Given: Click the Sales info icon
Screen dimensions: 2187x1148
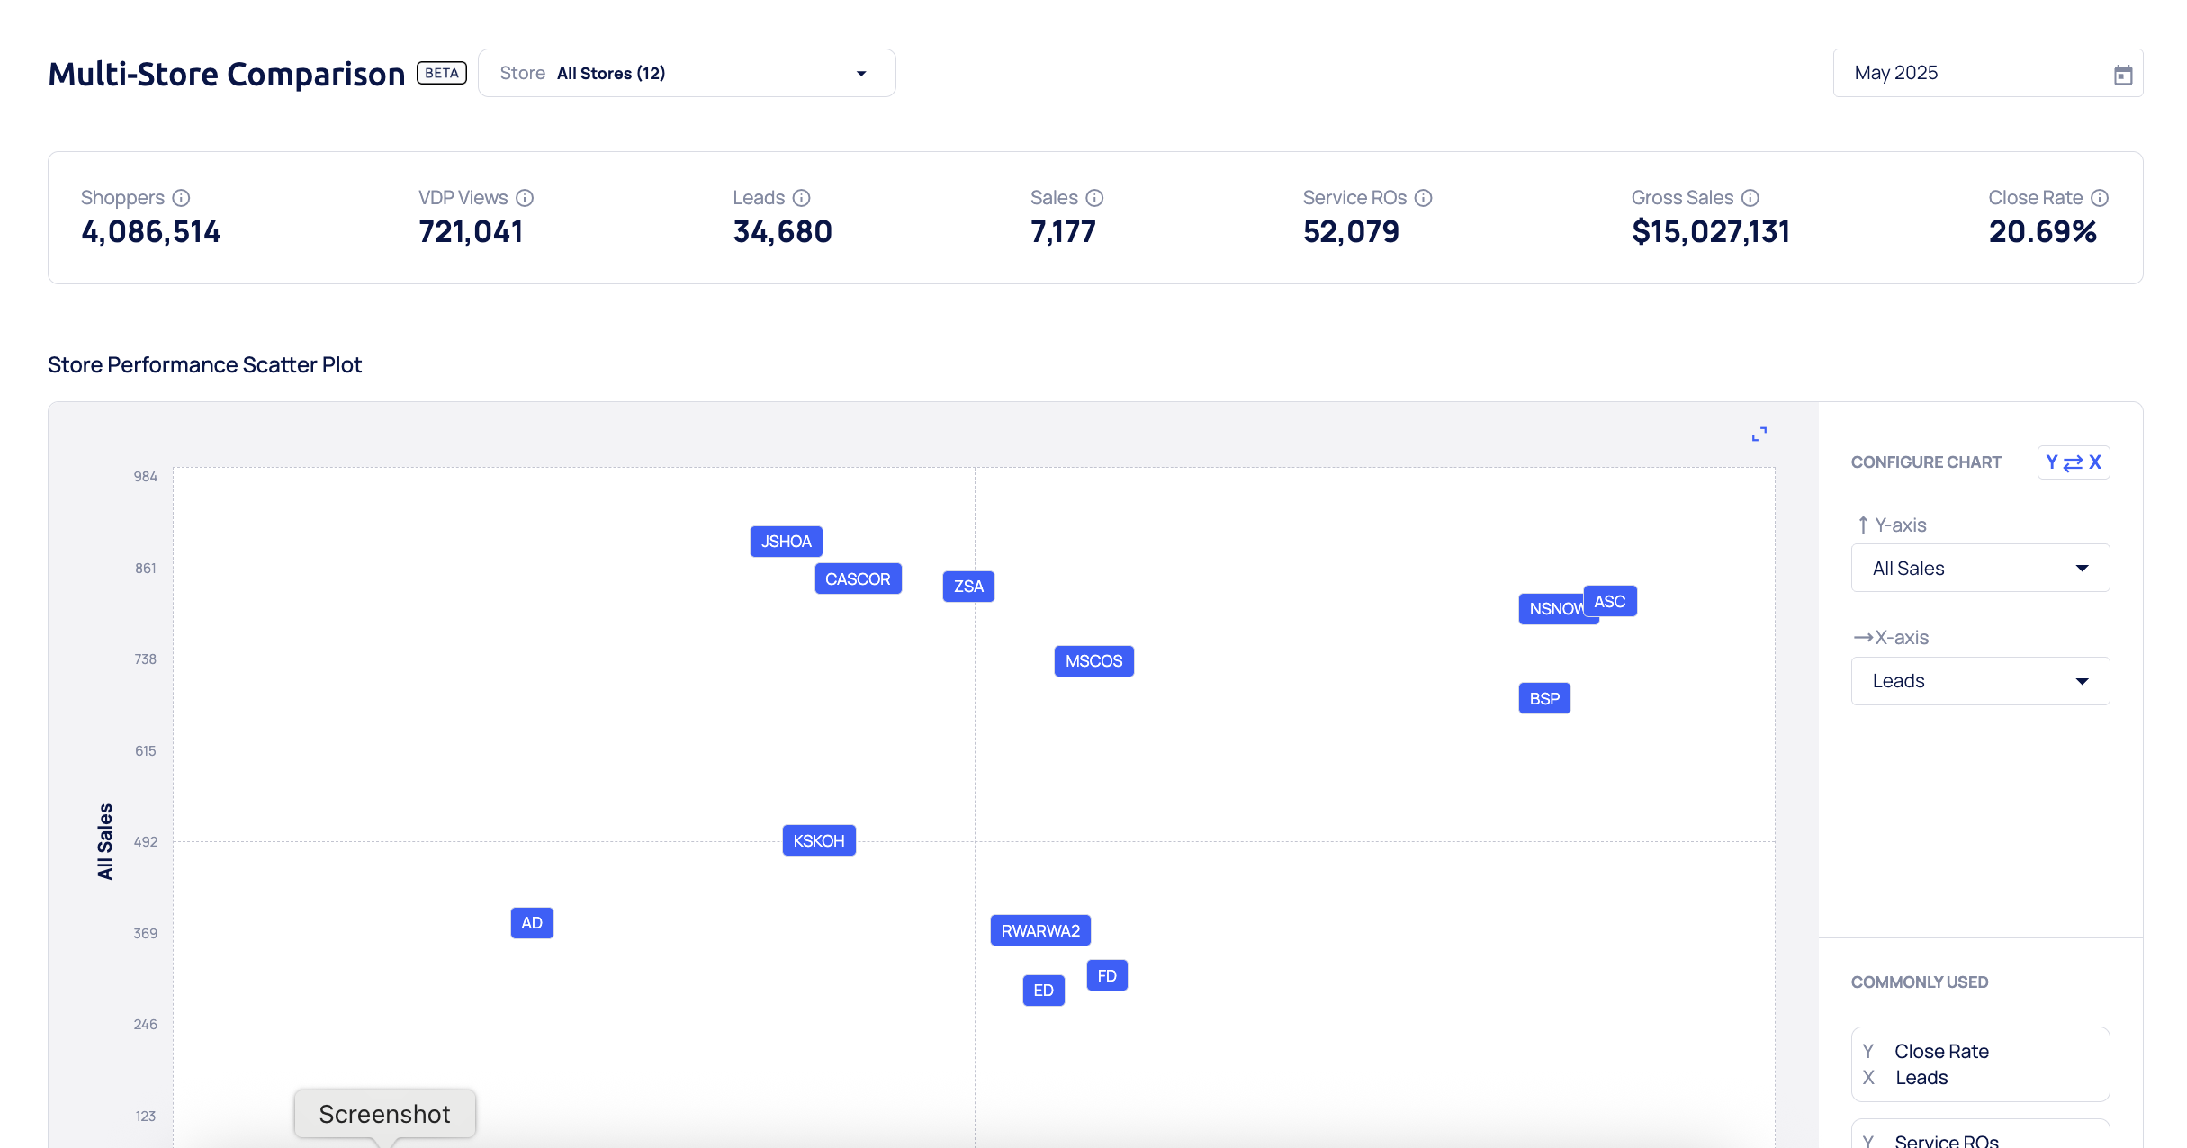Looking at the screenshot, I should point(1094,198).
